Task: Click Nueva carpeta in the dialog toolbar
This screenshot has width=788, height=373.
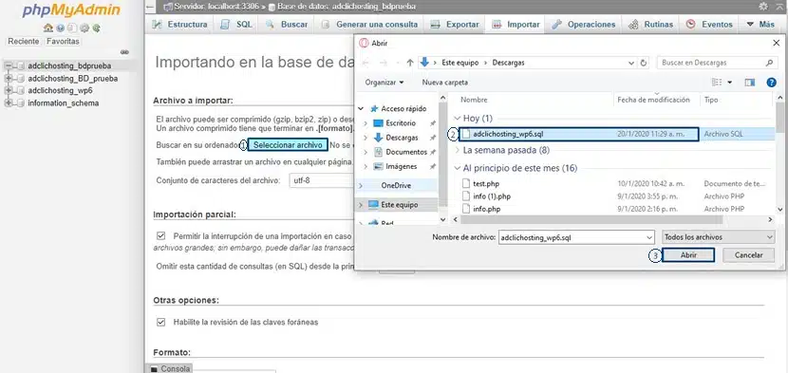Action: coord(444,83)
